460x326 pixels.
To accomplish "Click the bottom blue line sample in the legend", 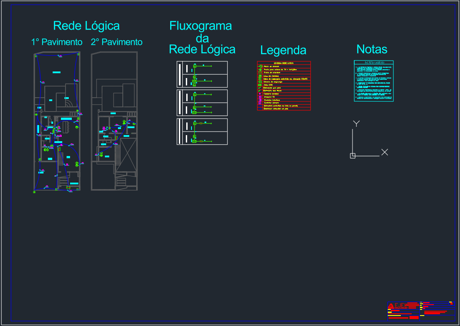I will [260, 108].
